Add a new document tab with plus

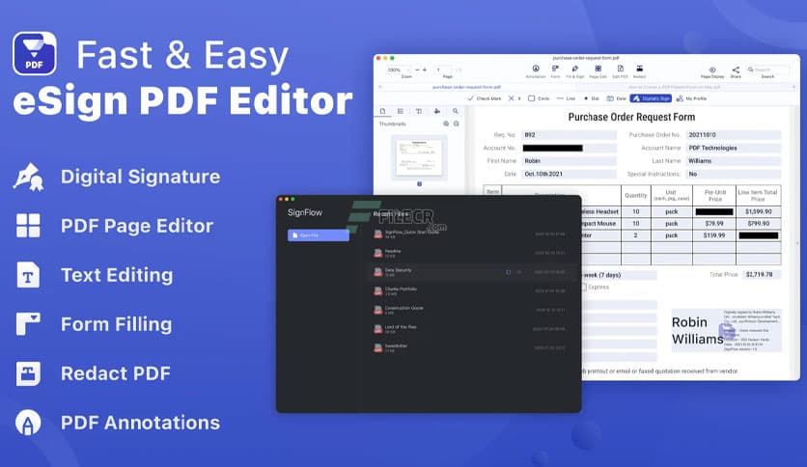coord(793,87)
